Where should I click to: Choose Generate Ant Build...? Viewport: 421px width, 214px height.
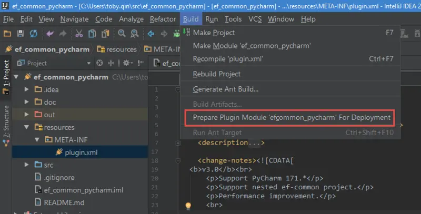tap(290, 89)
